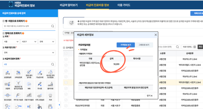
Task: Open 비급여 알아보기 menu
Action: 69,5
